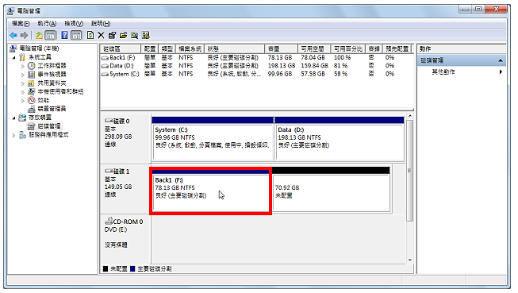Collapse the 系統工具 tree node
The width and height of the screenshot is (518, 293).
click(x=13, y=57)
